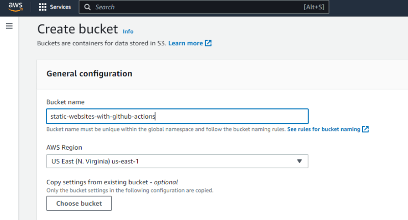Click the Bucket name label
This screenshot has height=220, width=408.
point(65,102)
